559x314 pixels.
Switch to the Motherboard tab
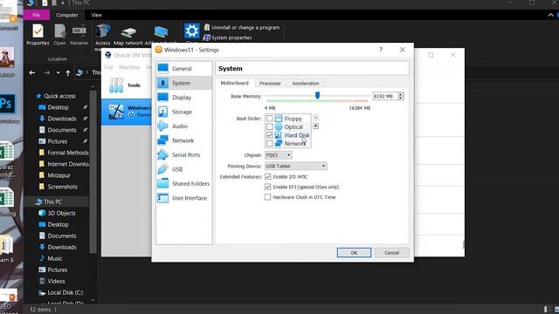coord(235,83)
